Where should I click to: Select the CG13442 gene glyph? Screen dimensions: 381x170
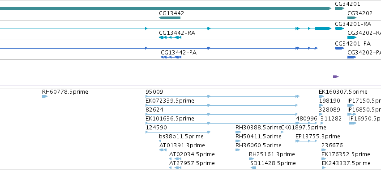tap(170, 18)
